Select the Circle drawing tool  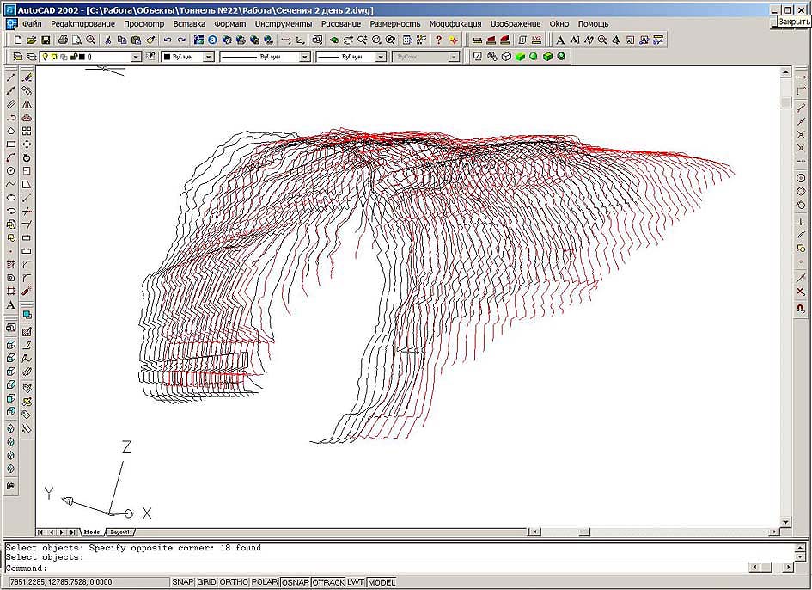(x=11, y=170)
